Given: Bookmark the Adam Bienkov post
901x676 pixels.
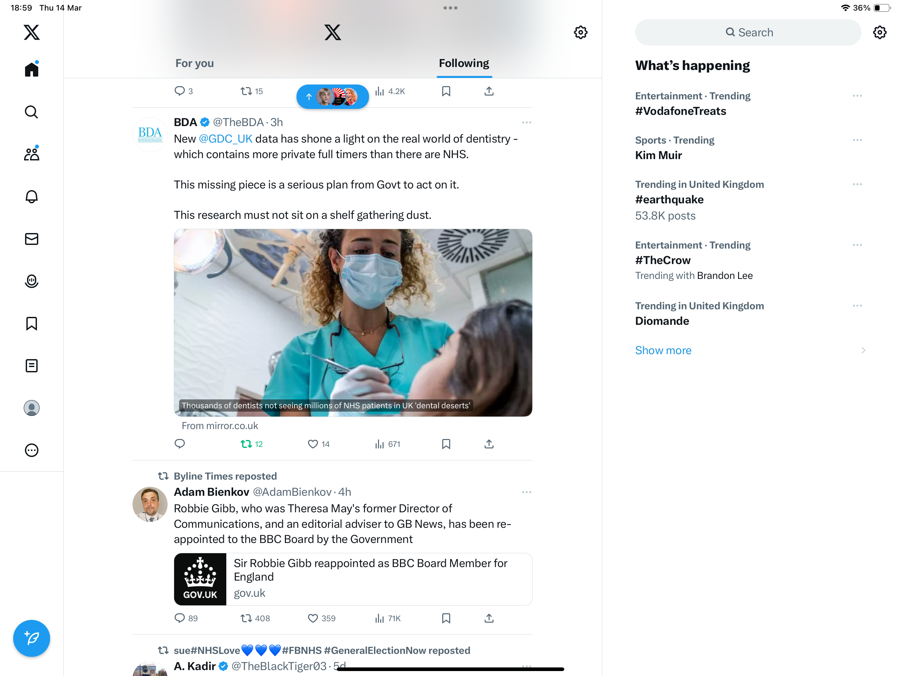Looking at the screenshot, I should pyautogui.click(x=446, y=618).
